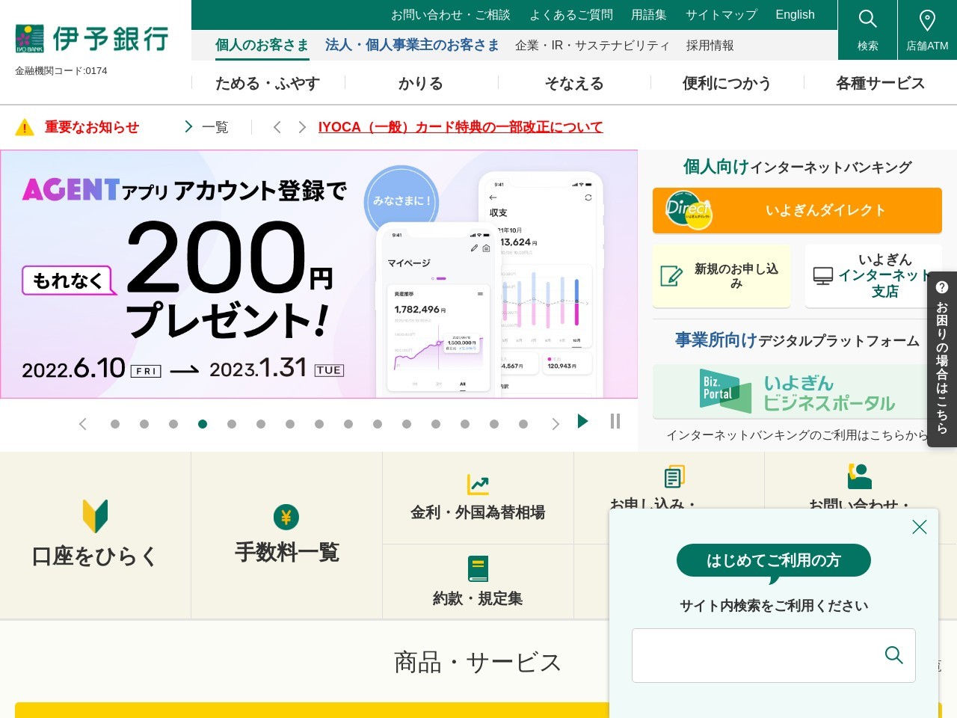The image size is (957, 718).
Task: Open お問い合わせ・ご相談 link
Action: pos(451,15)
